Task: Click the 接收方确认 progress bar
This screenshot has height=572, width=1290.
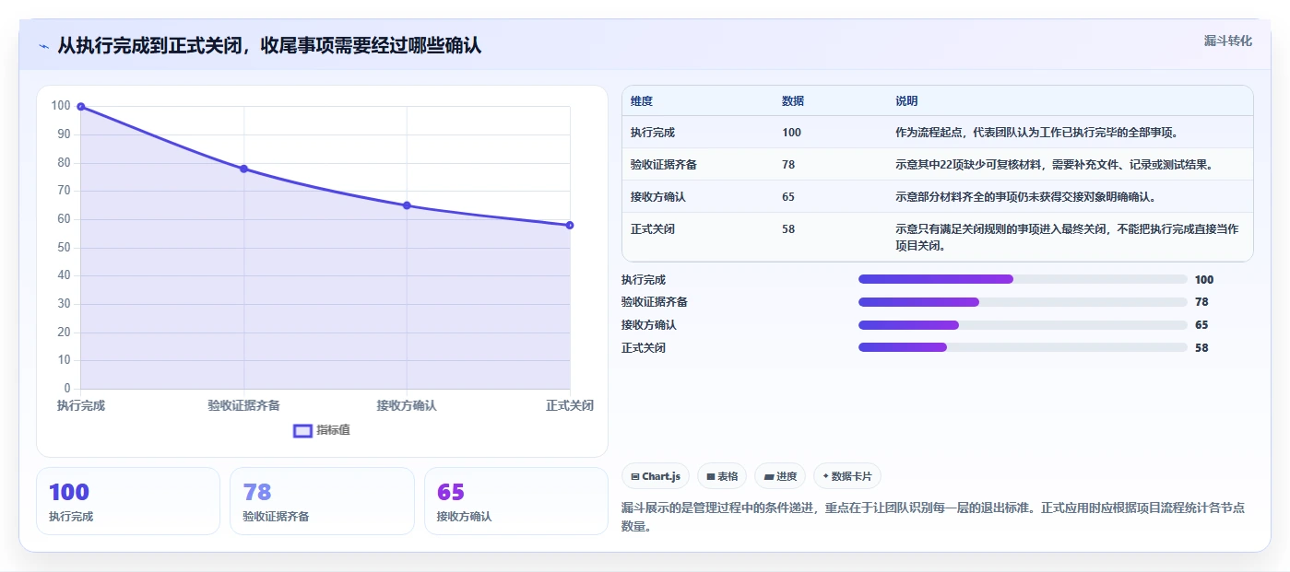Action: tap(1023, 325)
